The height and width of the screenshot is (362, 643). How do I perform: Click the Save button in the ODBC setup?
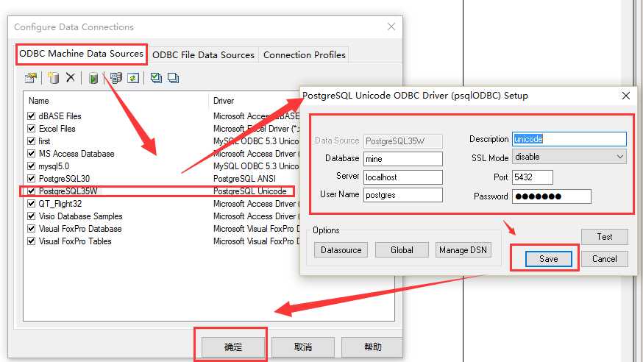coord(548,259)
